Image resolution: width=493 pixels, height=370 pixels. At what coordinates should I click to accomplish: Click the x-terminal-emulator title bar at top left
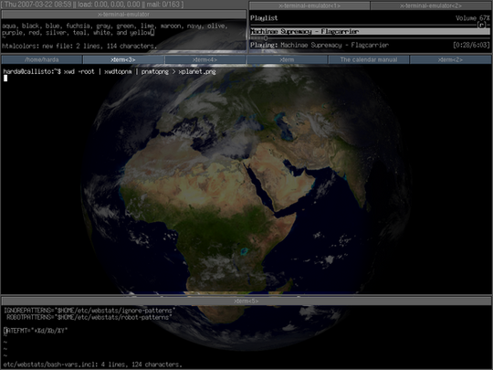point(123,14)
